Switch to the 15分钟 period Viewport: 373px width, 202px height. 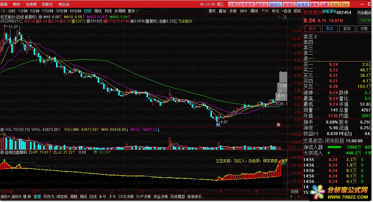pyautogui.click(x=47, y=11)
